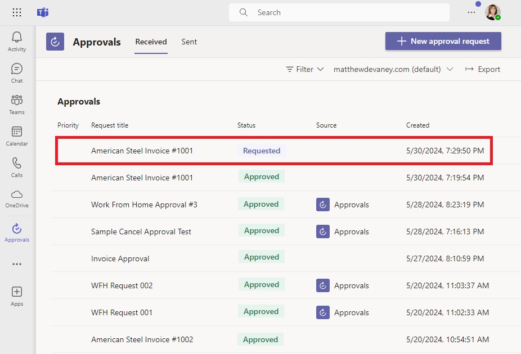Export the approvals list

click(x=482, y=69)
